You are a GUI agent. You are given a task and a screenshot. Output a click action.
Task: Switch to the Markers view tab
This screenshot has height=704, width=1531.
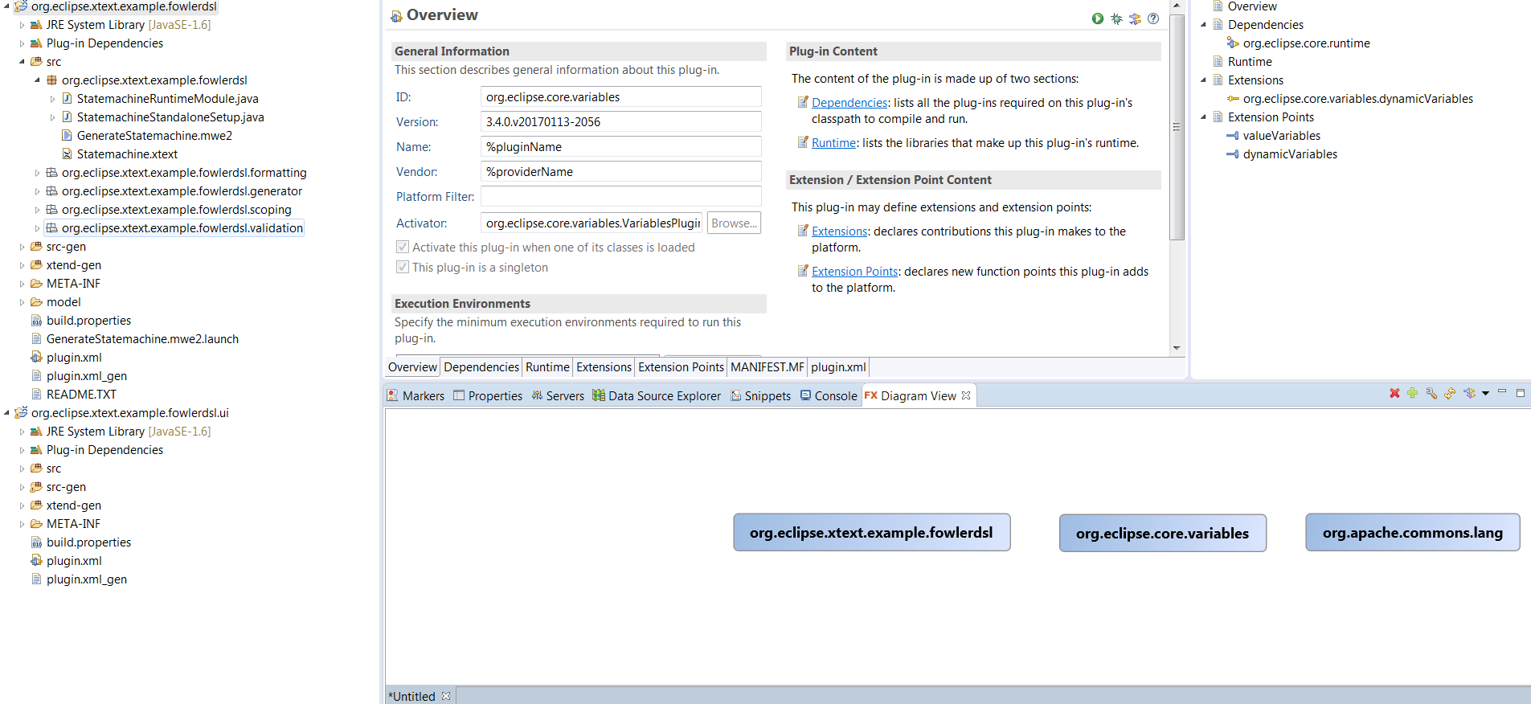click(415, 395)
